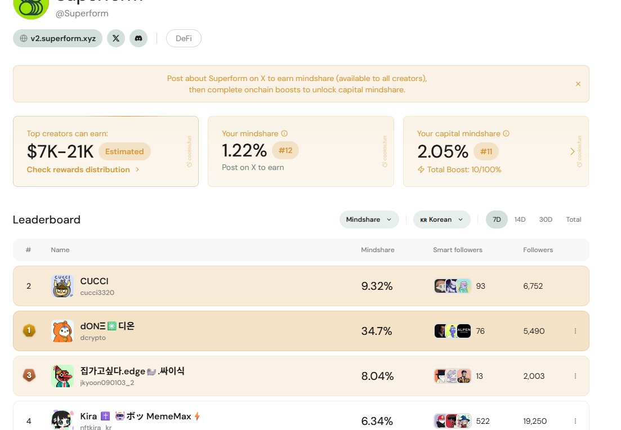
Task: Open Check rewards distribution link
Action: [83, 169]
